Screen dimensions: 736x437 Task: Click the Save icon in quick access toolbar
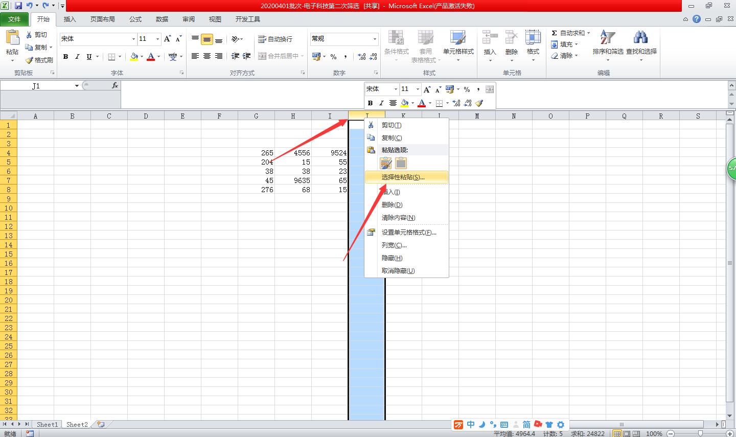tap(18, 6)
